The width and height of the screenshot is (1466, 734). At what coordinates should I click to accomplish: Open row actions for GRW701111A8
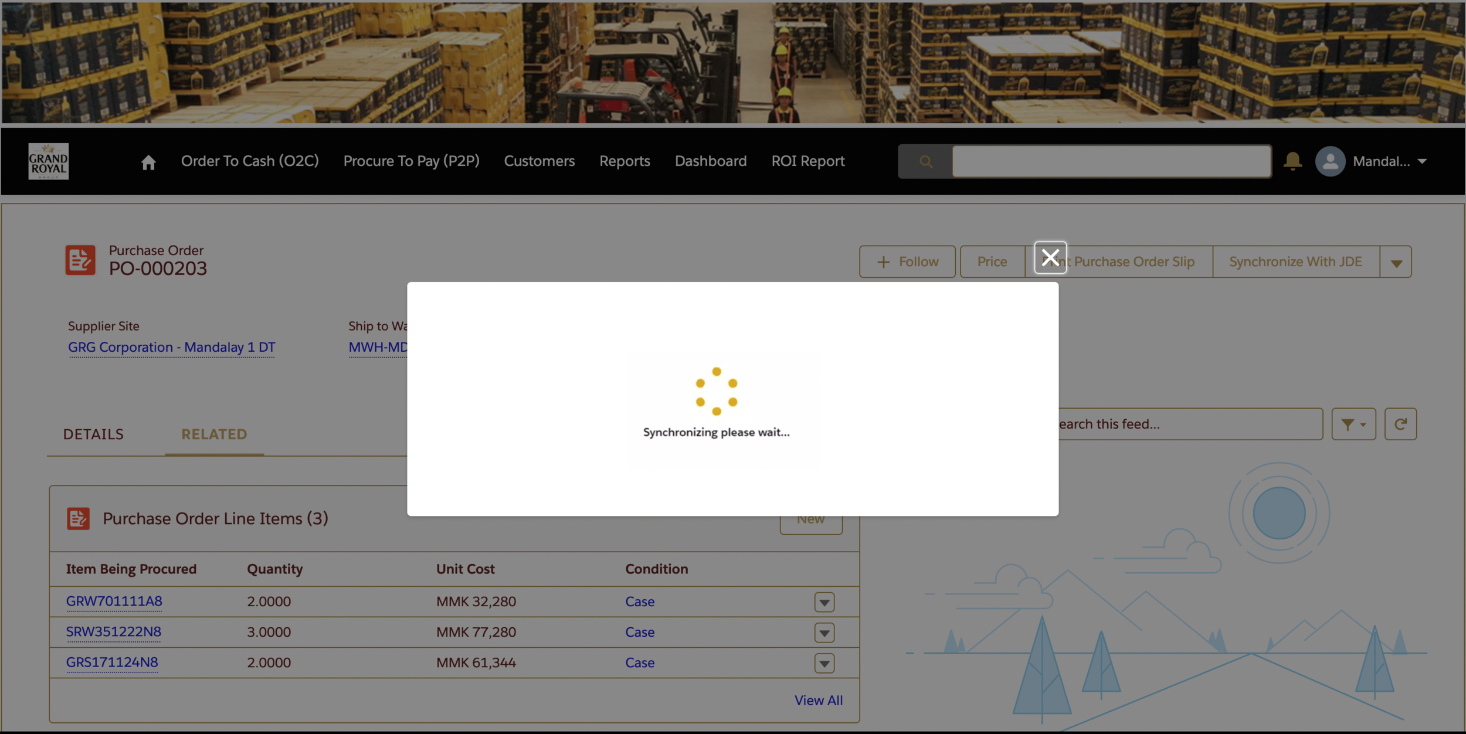824,602
